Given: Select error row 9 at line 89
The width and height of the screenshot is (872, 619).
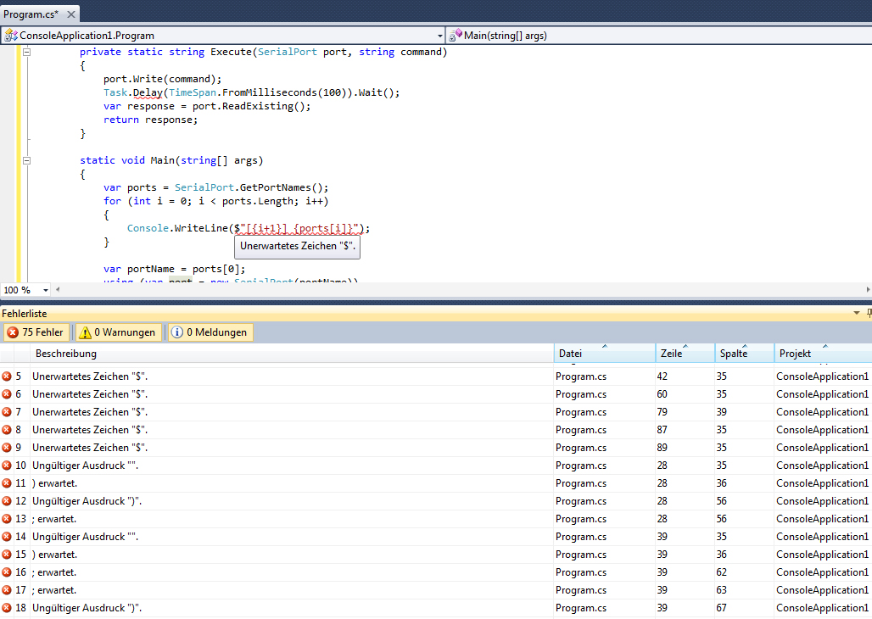Looking at the screenshot, I should click(x=436, y=448).
